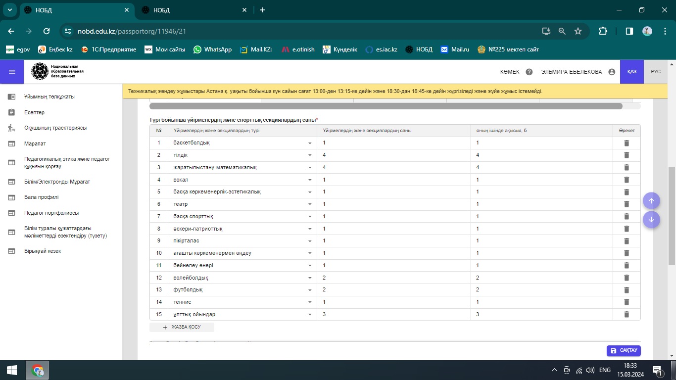The image size is (676, 380).
Task: Expand the футболдық type dropdown
Action: pyautogui.click(x=310, y=290)
